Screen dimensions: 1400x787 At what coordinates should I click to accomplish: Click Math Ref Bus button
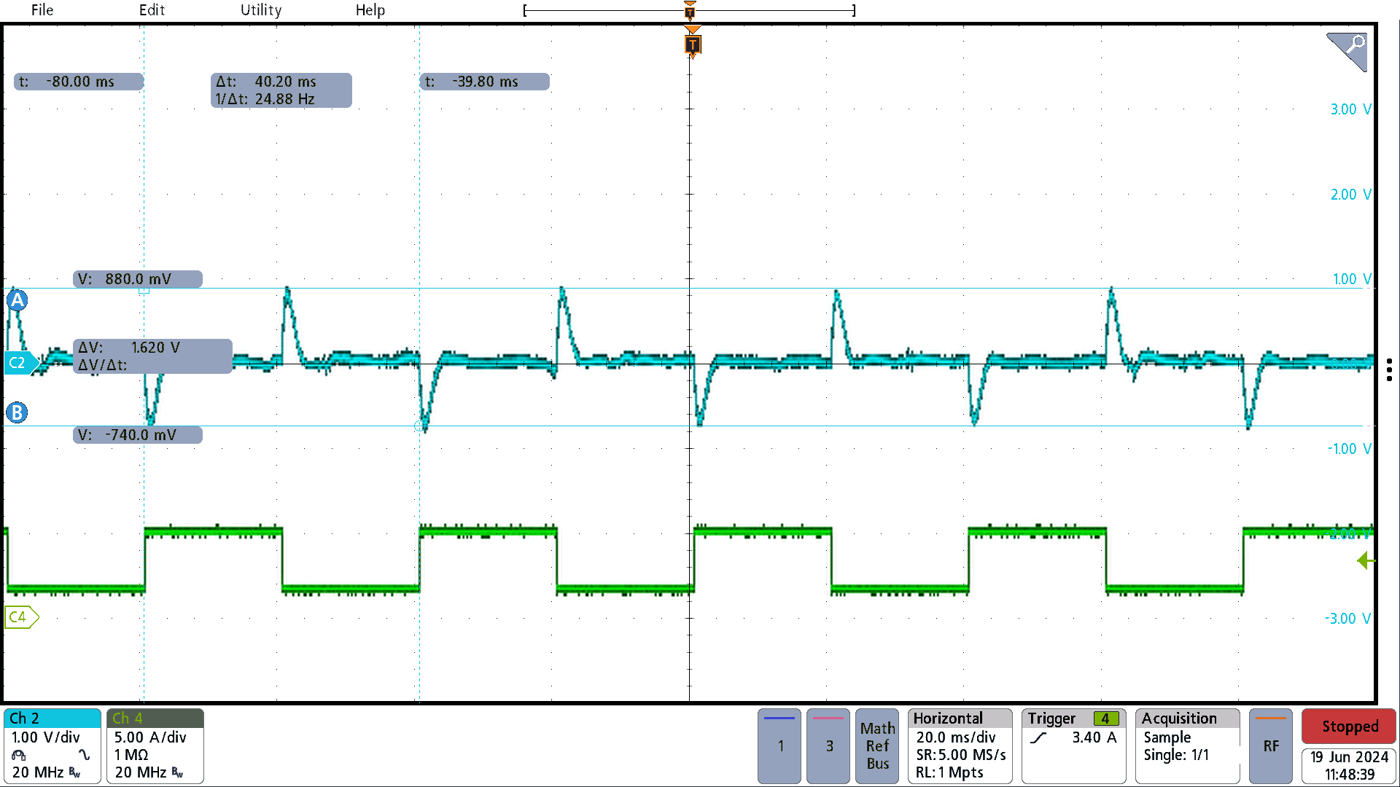click(x=877, y=745)
